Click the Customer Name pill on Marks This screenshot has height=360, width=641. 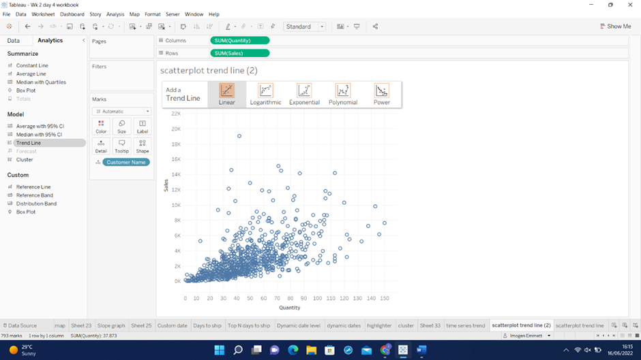pyautogui.click(x=126, y=162)
